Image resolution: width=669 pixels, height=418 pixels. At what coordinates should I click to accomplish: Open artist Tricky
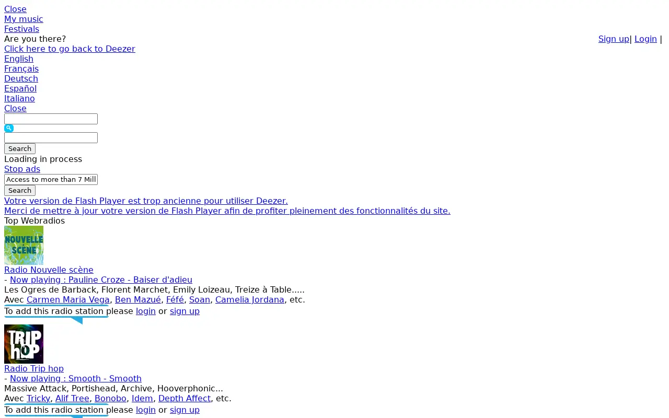[x=39, y=398]
